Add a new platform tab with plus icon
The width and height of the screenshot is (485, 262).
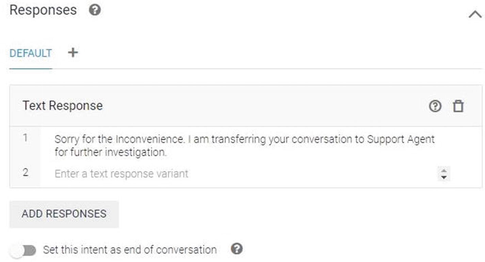click(x=73, y=52)
